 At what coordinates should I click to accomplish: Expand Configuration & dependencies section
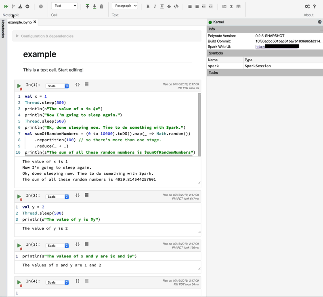[107, 36]
